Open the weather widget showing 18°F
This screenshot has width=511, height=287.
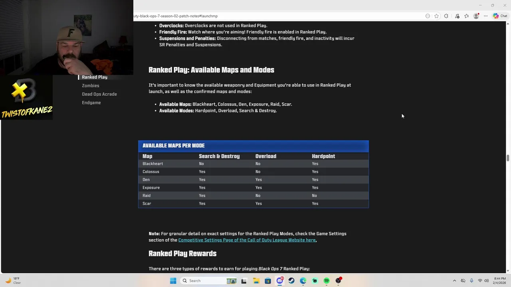click(13, 281)
